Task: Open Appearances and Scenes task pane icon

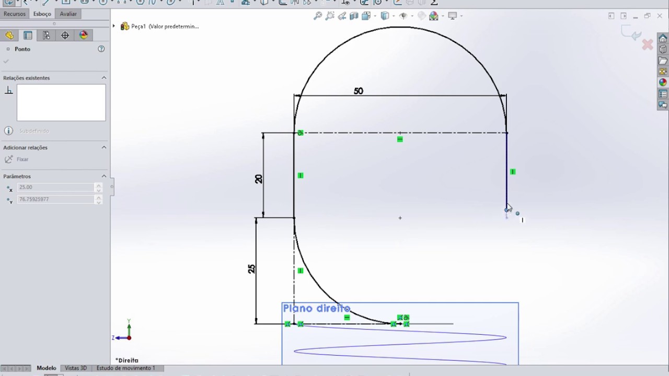Action: pyautogui.click(x=663, y=83)
